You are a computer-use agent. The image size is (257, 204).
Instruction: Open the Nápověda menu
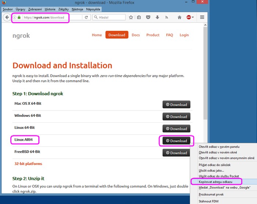pos(93,9)
